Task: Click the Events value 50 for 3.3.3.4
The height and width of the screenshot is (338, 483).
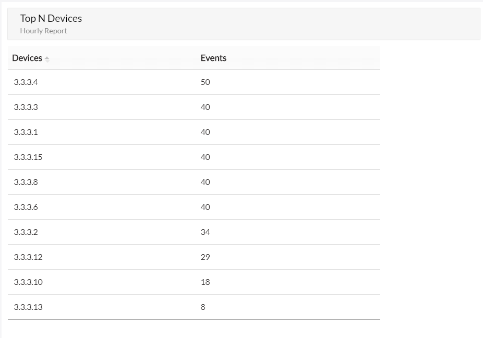Action: pyautogui.click(x=205, y=82)
